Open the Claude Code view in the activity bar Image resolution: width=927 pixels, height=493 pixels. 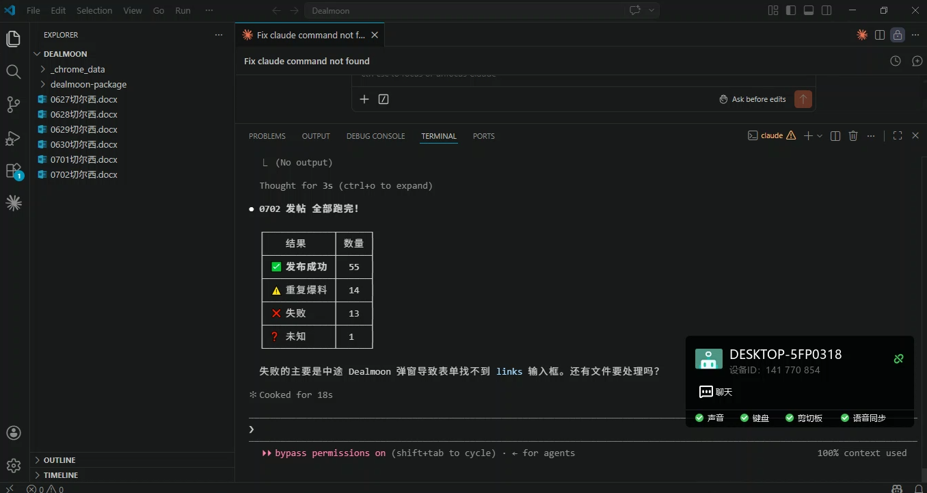pyautogui.click(x=14, y=203)
